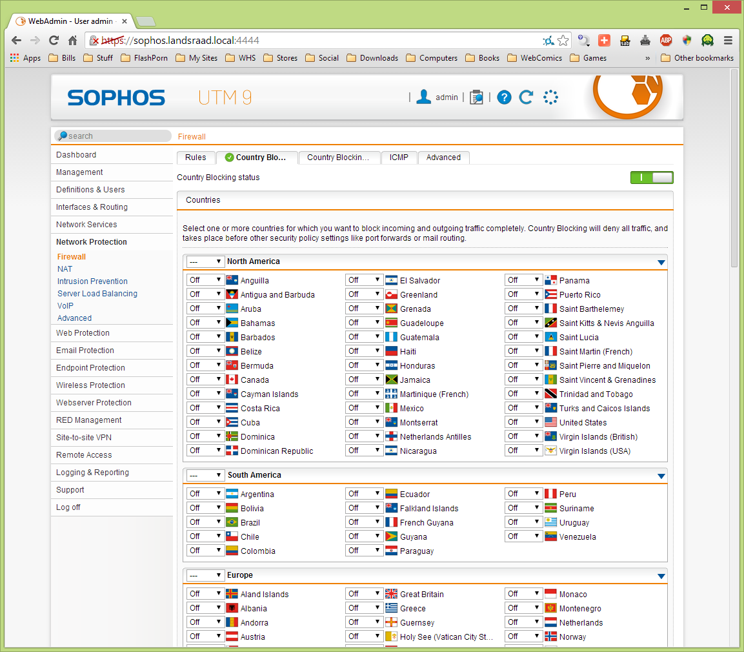Open the South America region-wide dropdown
Screen dimensions: 744x652
205,475
